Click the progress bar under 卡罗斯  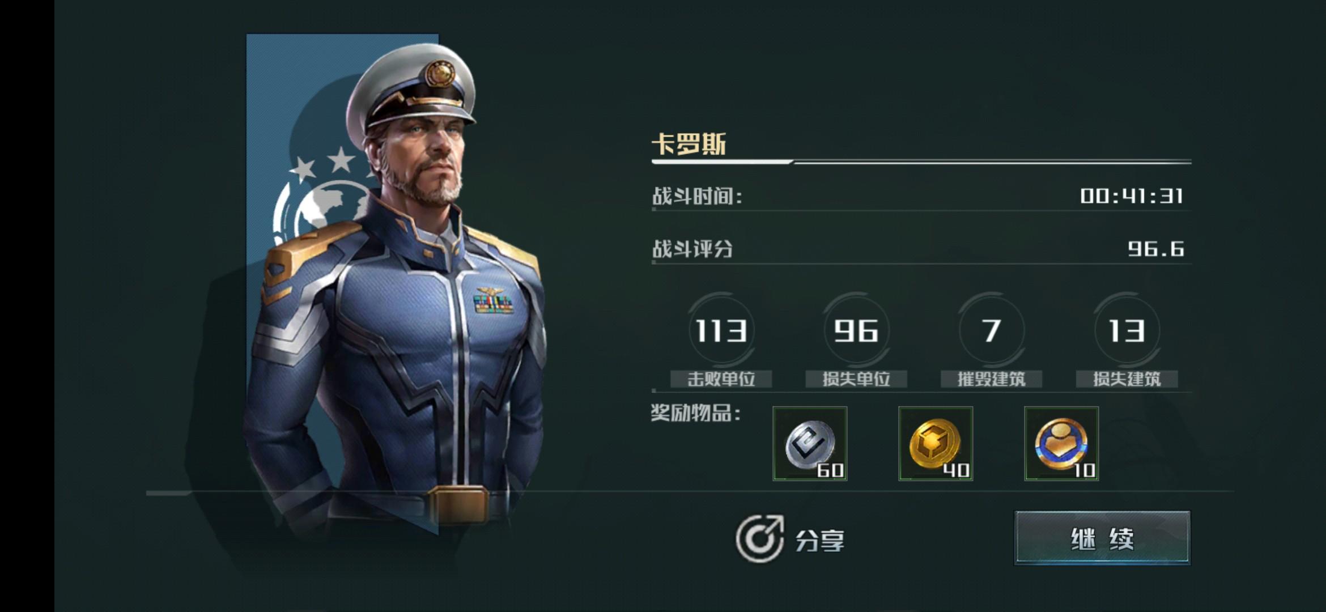[921, 162]
